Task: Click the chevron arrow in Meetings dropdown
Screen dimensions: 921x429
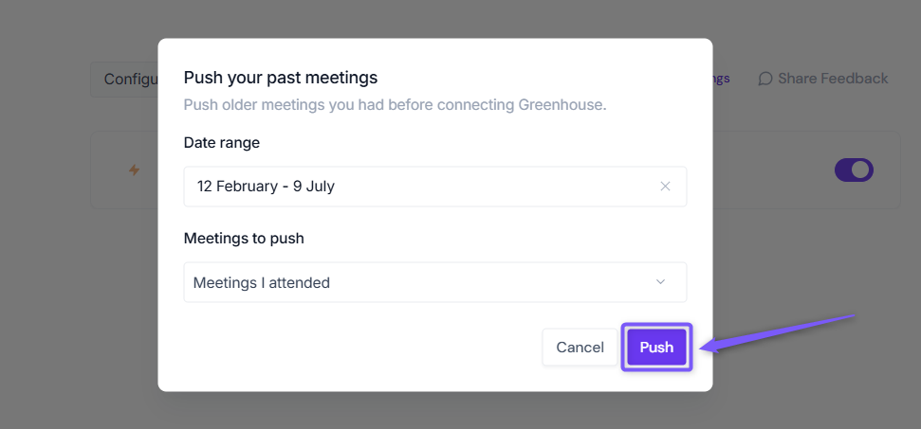Action: point(660,282)
